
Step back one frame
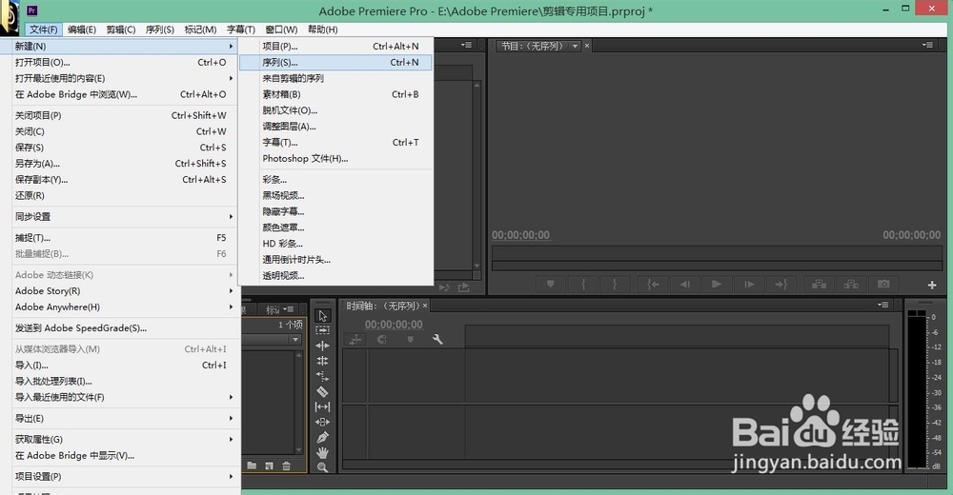click(x=685, y=285)
